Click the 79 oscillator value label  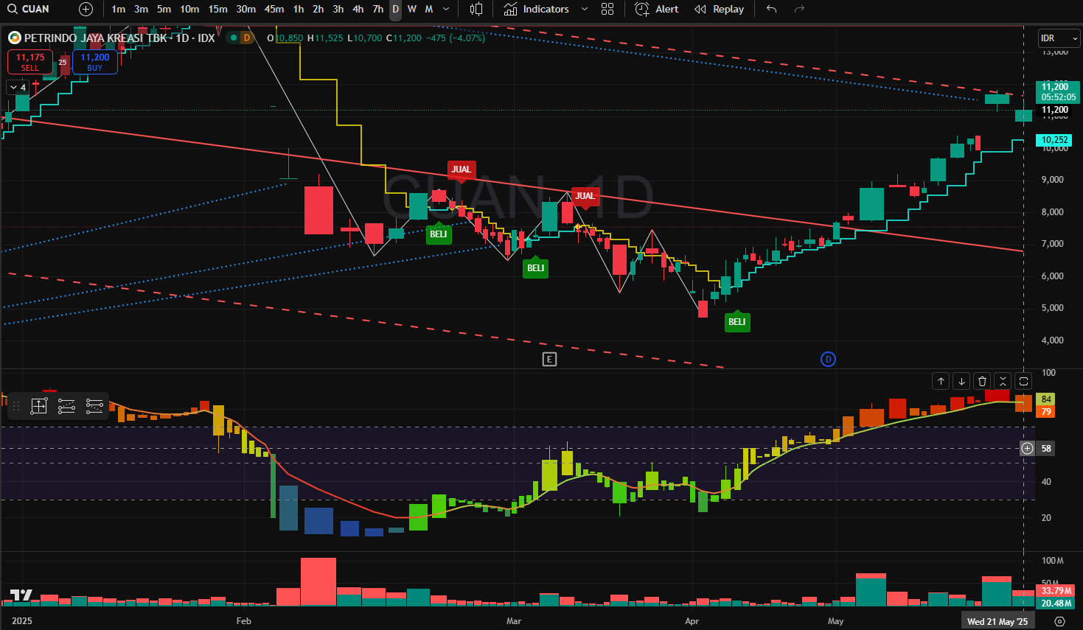point(1045,412)
